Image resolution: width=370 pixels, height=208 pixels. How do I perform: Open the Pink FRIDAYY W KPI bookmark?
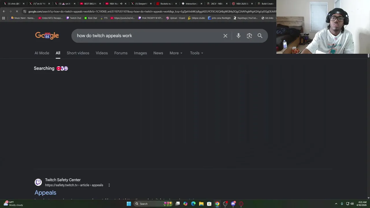click(x=150, y=18)
